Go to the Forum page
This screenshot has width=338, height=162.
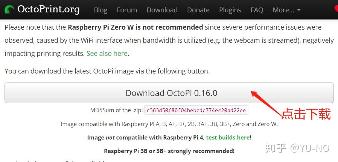tap(127, 10)
